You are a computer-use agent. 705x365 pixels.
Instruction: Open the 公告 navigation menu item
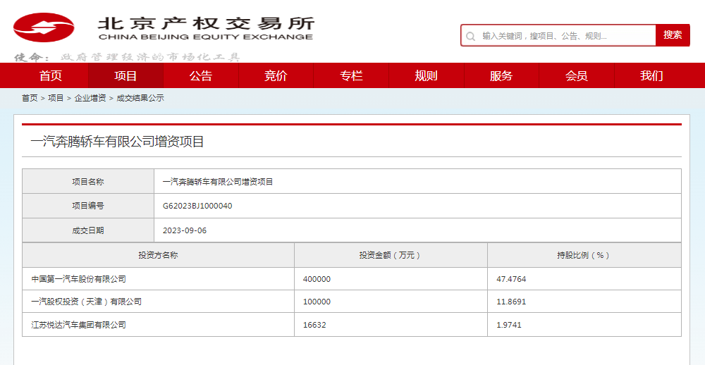tap(200, 75)
